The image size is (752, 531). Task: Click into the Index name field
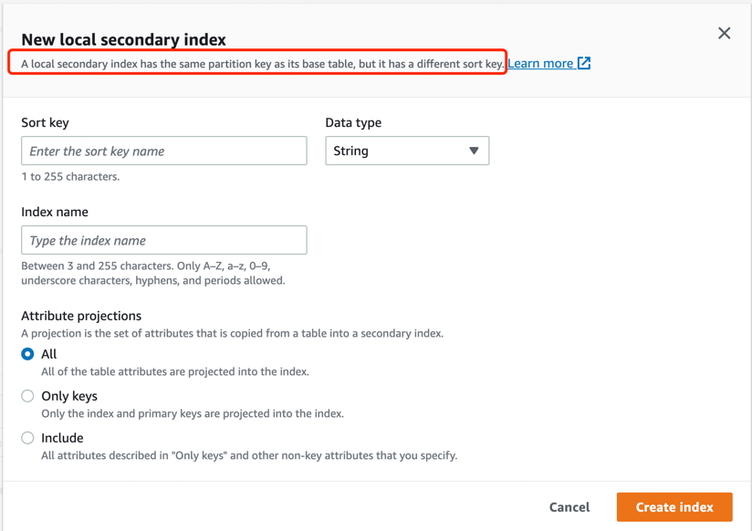point(164,240)
